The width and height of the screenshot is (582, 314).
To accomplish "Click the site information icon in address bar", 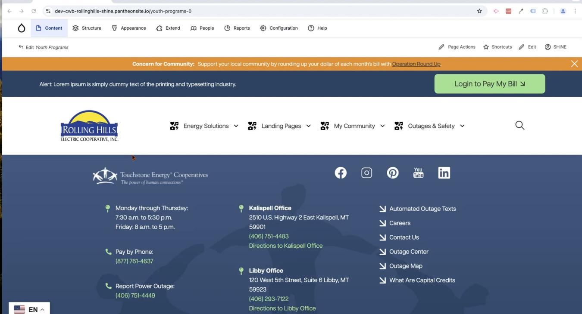I will click(x=48, y=11).
